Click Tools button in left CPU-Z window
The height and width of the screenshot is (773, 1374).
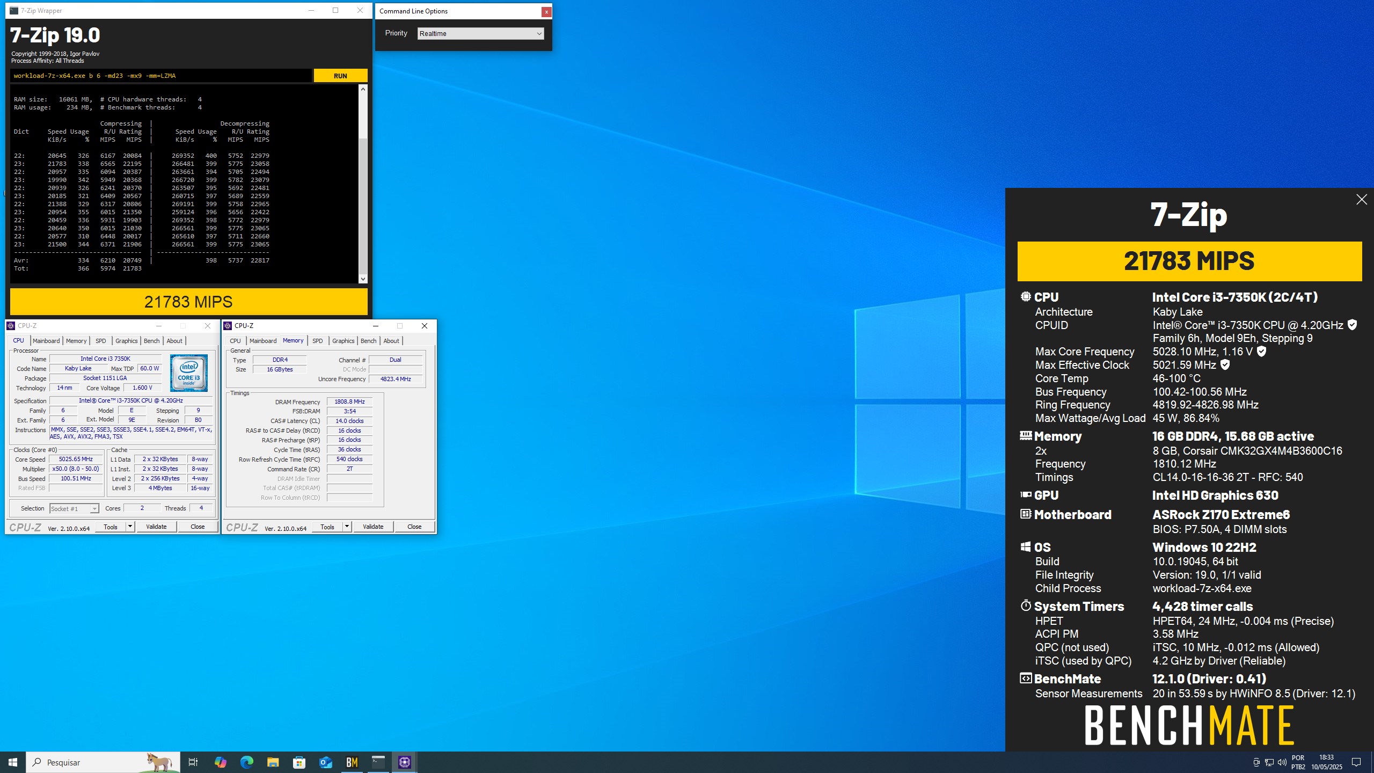tap(111, 527)
